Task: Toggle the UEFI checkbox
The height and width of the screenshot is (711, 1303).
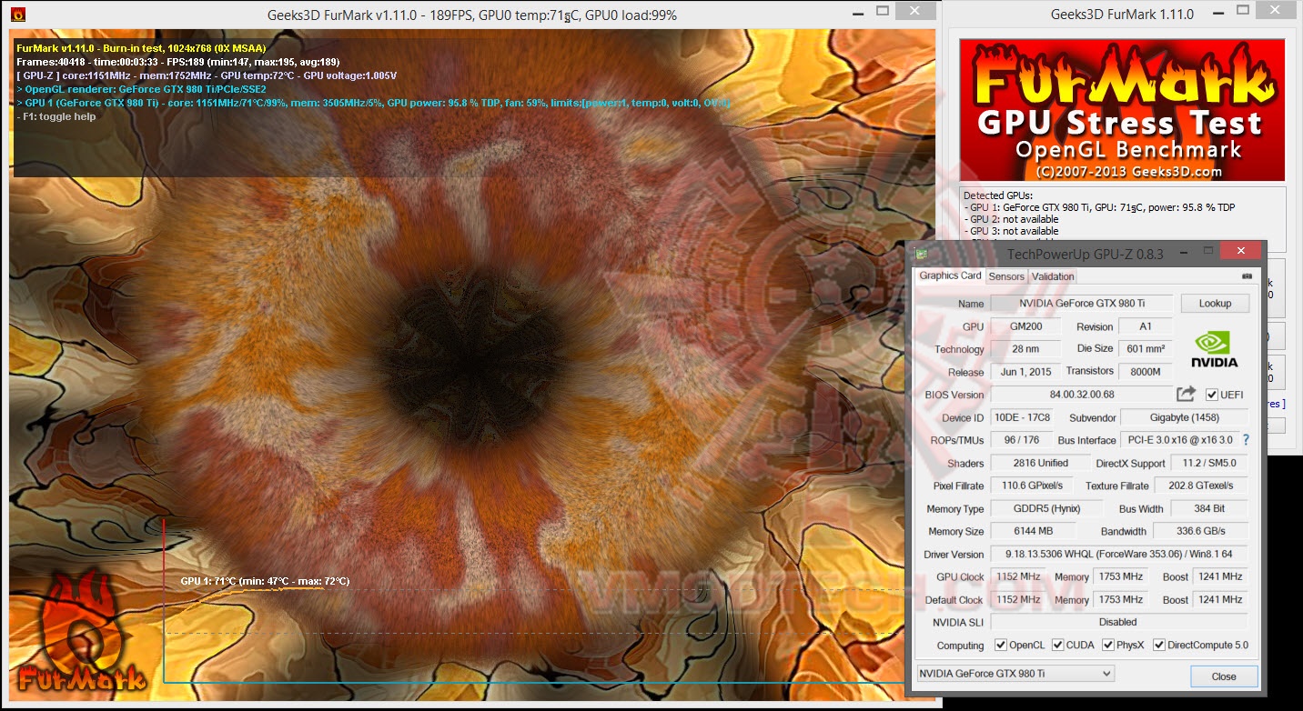Action: (x=1211, y=395)
